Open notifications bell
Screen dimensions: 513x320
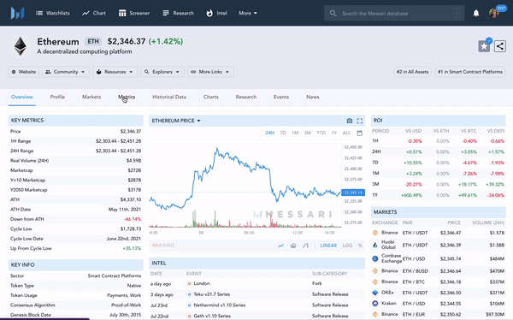(x=476, y=13)
